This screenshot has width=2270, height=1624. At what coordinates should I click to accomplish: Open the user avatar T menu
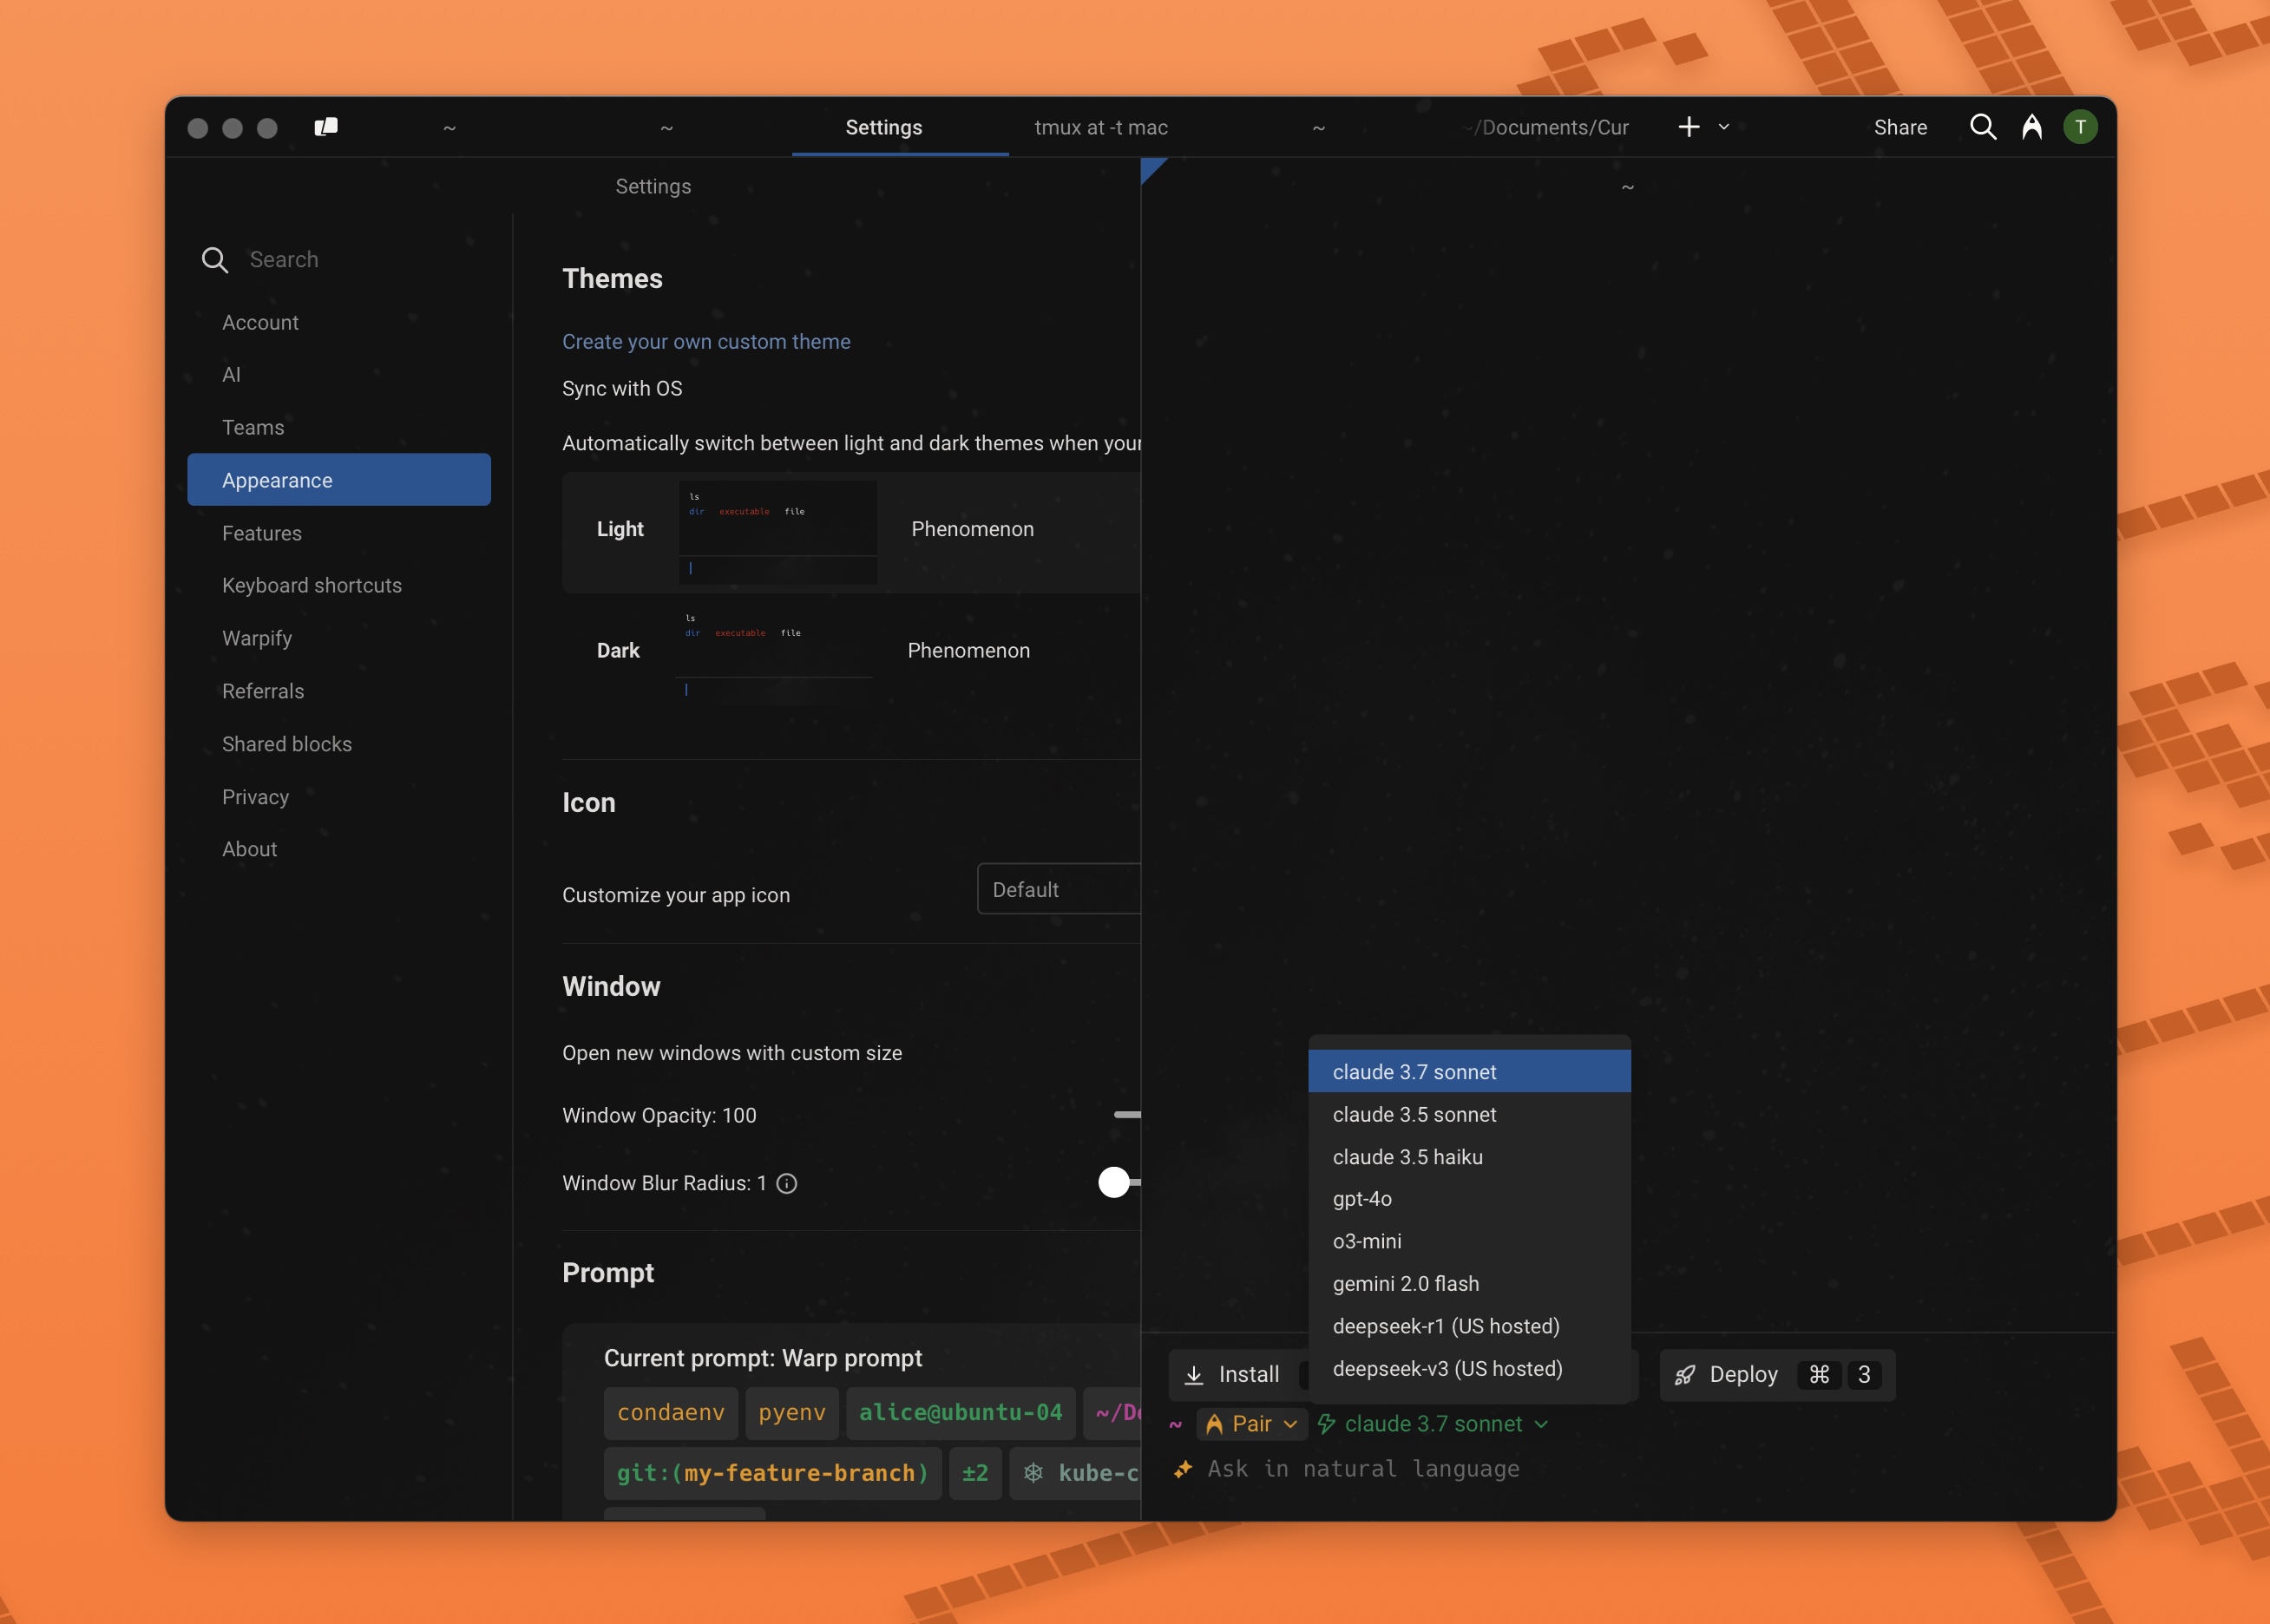click(2080, 127)
